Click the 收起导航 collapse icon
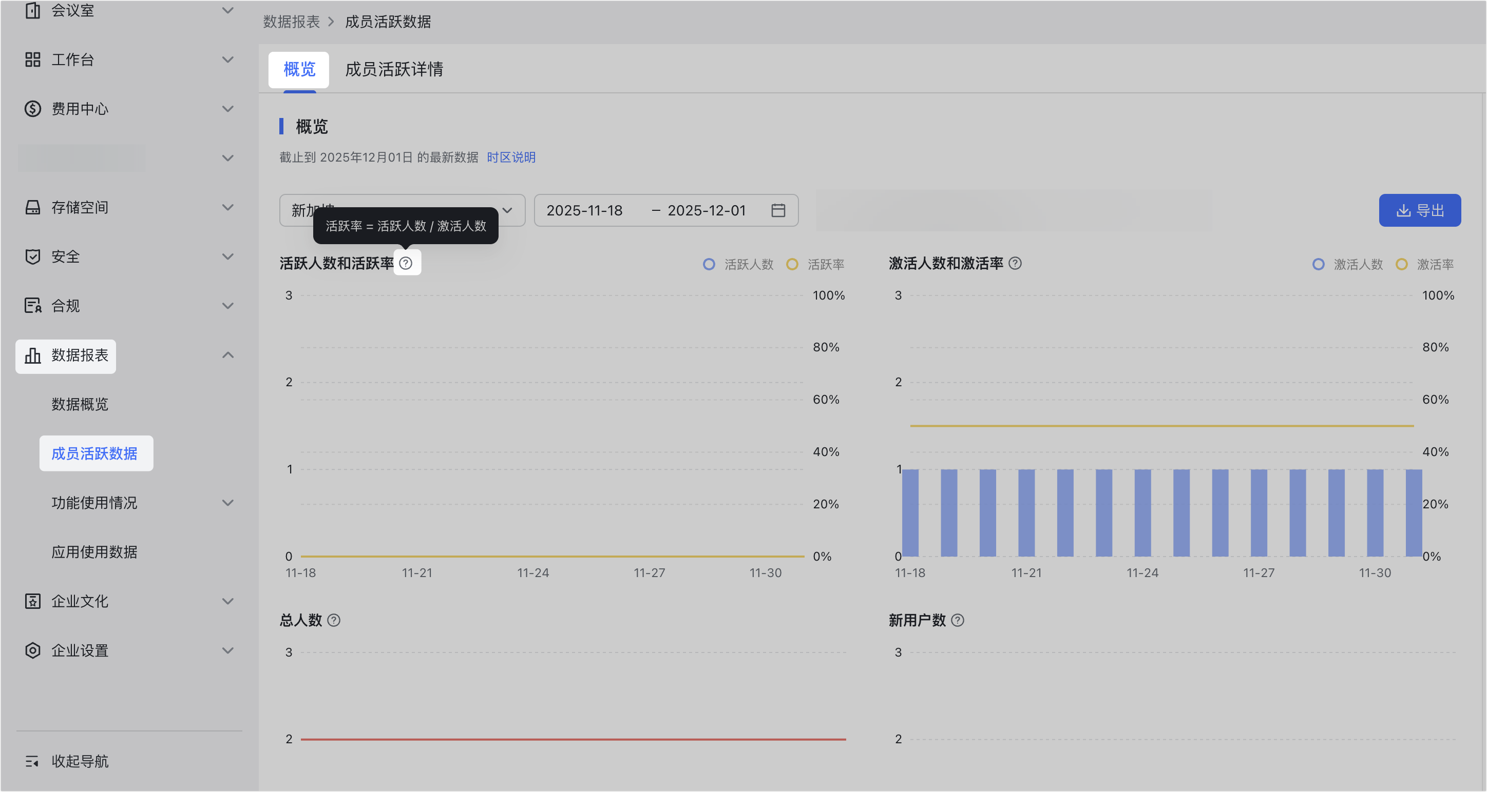This screenshot has width=1487, height=792. click(32, 761)
